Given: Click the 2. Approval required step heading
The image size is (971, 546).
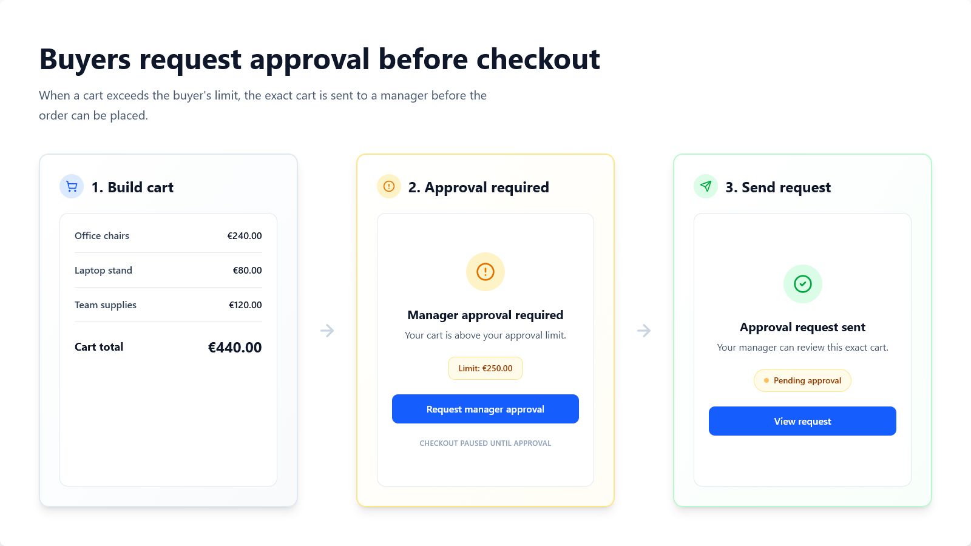Looking at the screenshot, I should point(479,187).
